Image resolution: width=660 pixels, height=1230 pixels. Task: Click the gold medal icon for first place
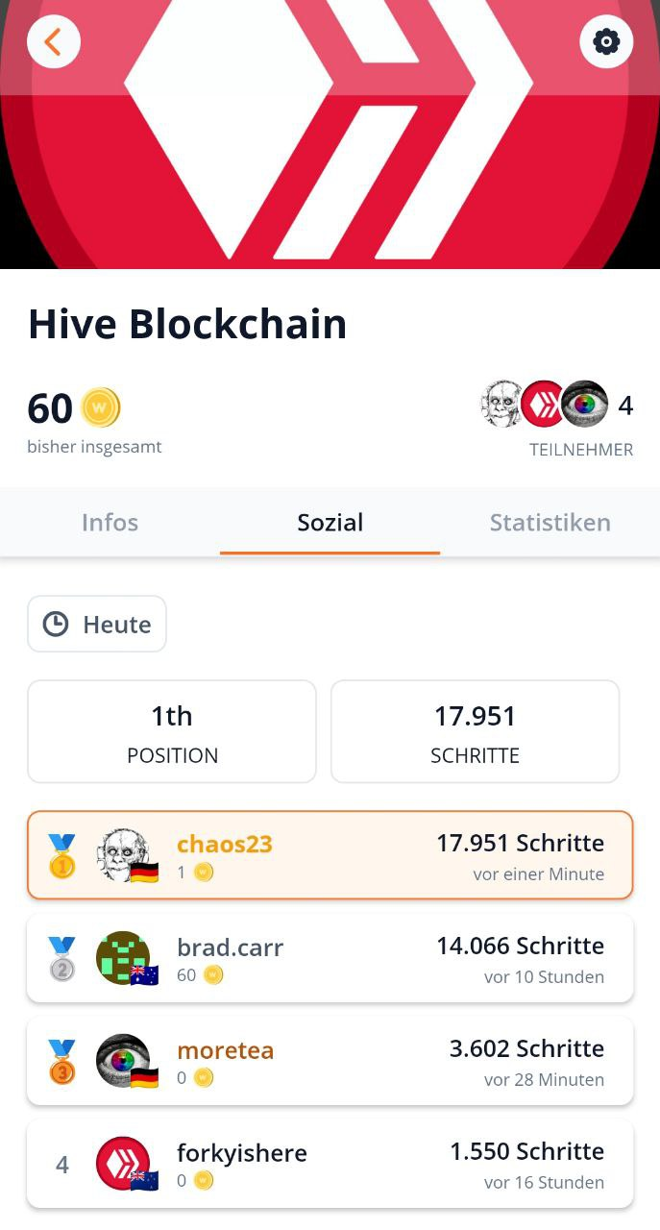[61, 855]
